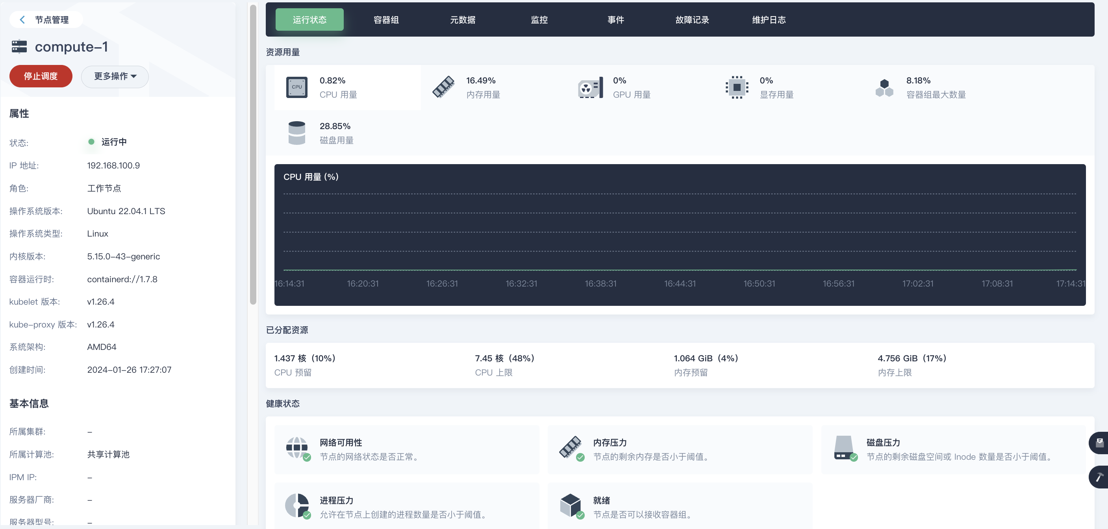
Task: Click the 1.437 核 (10%) CPU 预留 value
Action: click(304, 358)
